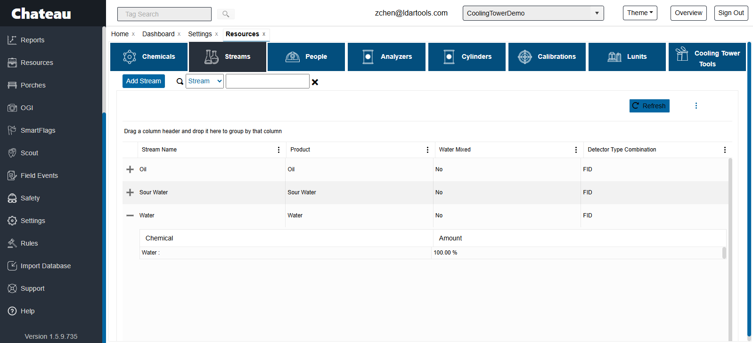
Task: Open the Calibrations resource tile
Action: [547, 57]
